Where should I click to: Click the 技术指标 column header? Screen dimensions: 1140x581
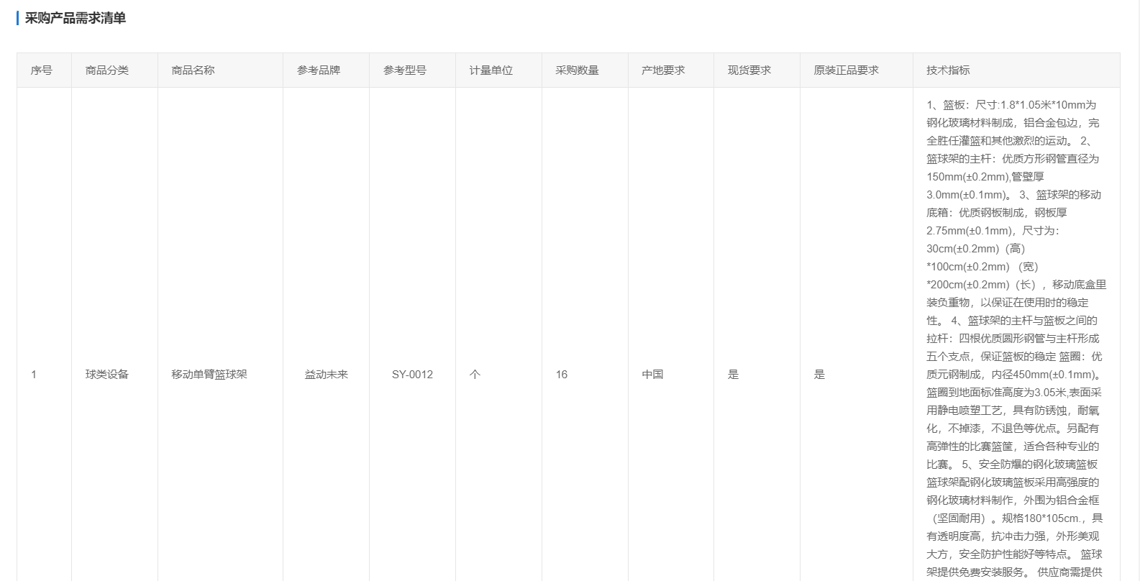coord(948,70)
